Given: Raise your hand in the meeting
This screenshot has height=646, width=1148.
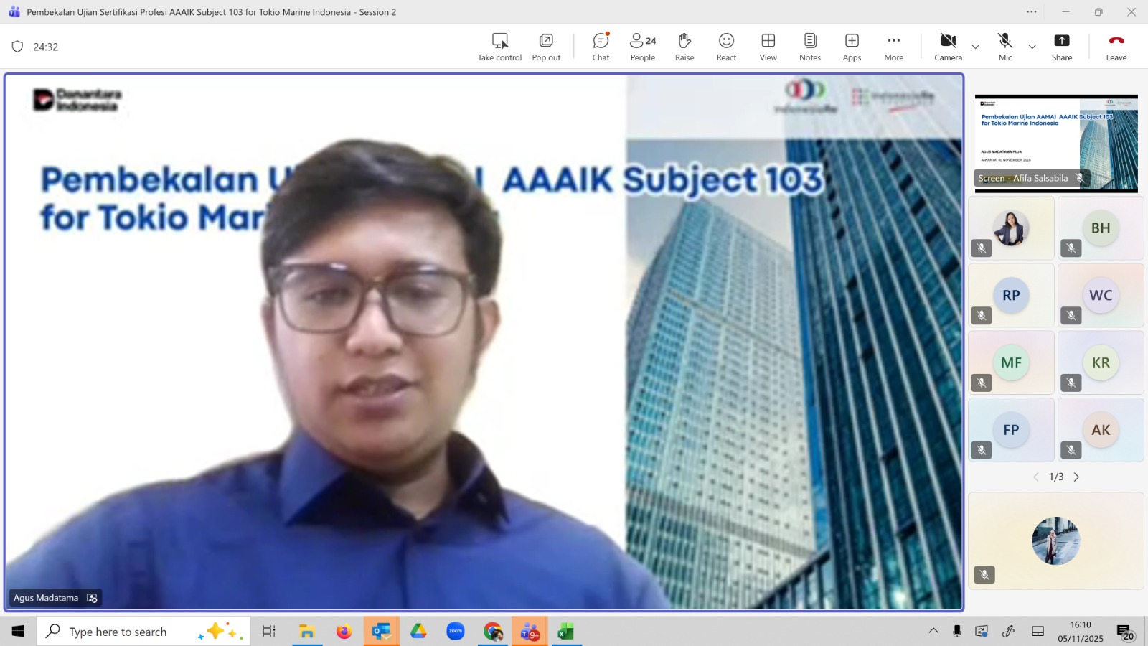Looking at the screenshot, I should 684,47.
